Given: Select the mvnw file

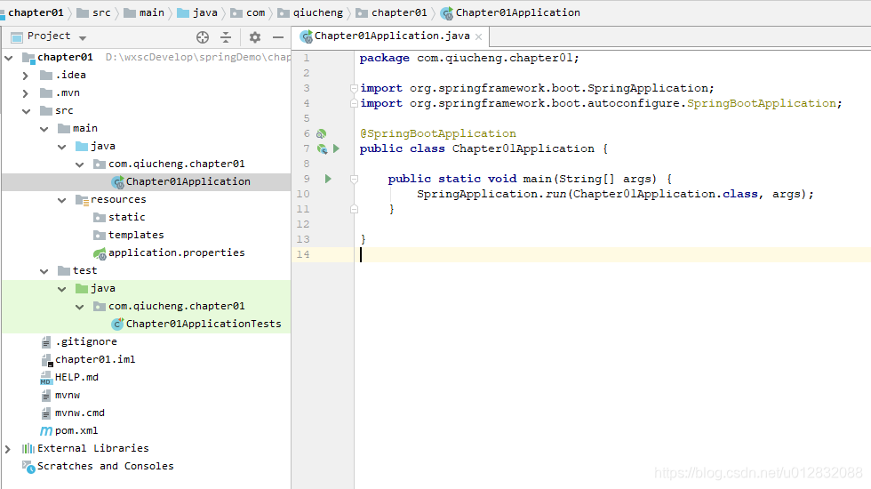Looking at the screenshot, I should point(68,395).
